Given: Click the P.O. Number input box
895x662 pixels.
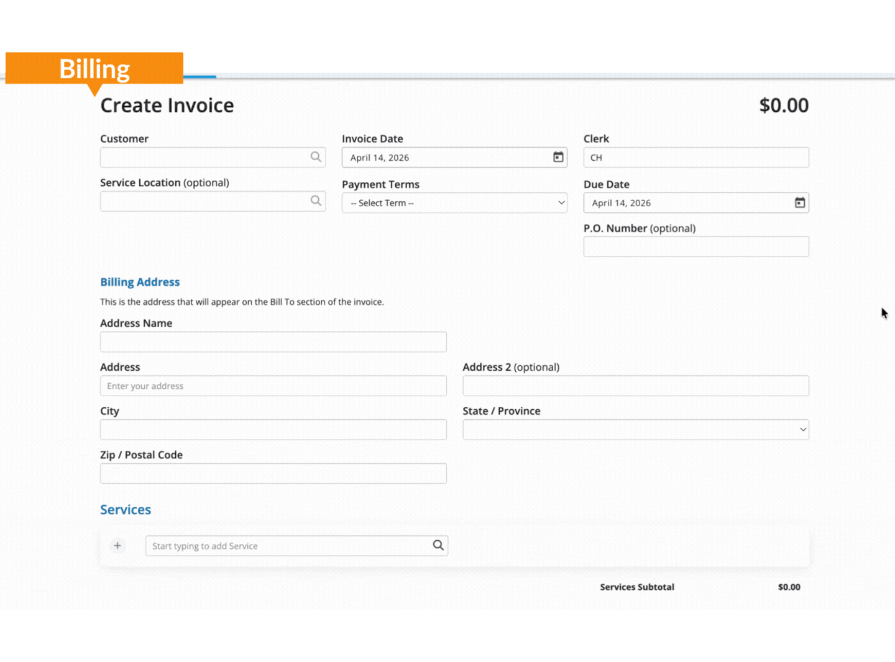Looking at the screenshot, I should (695, 247).
